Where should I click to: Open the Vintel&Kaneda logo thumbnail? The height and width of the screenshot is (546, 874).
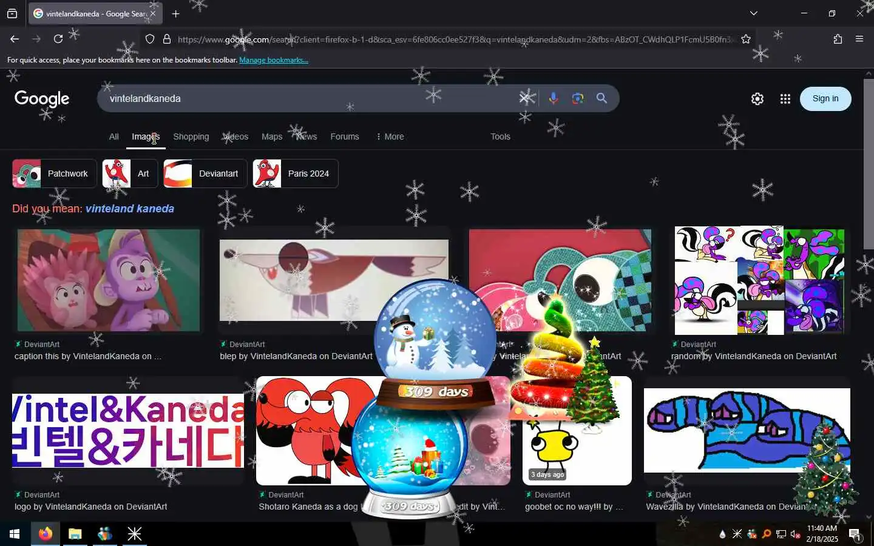(127, 431)
